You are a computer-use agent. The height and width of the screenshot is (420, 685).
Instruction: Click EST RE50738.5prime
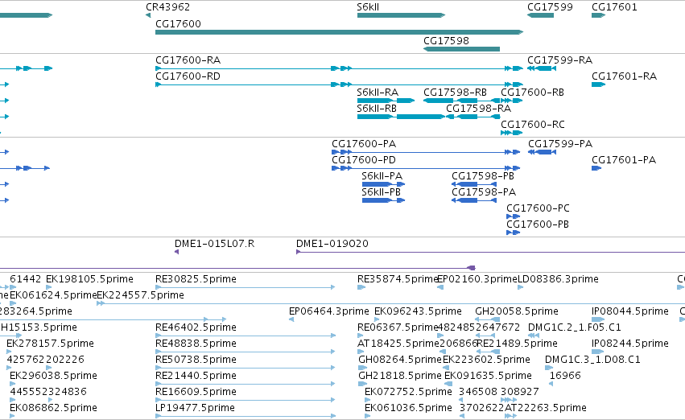(196, 360)
